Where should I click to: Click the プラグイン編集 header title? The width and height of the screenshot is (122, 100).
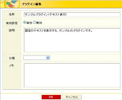pyautogui.click(x=32, y=4)
